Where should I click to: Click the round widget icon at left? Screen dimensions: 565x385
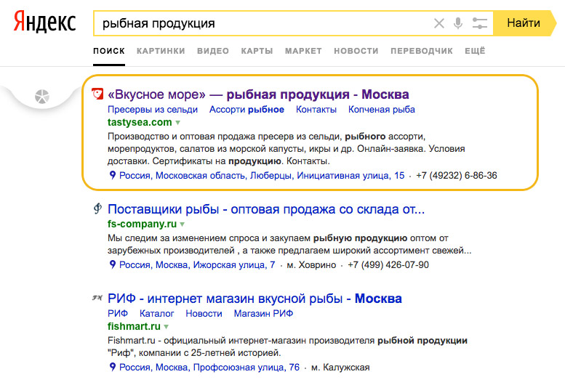click(41, 97)
